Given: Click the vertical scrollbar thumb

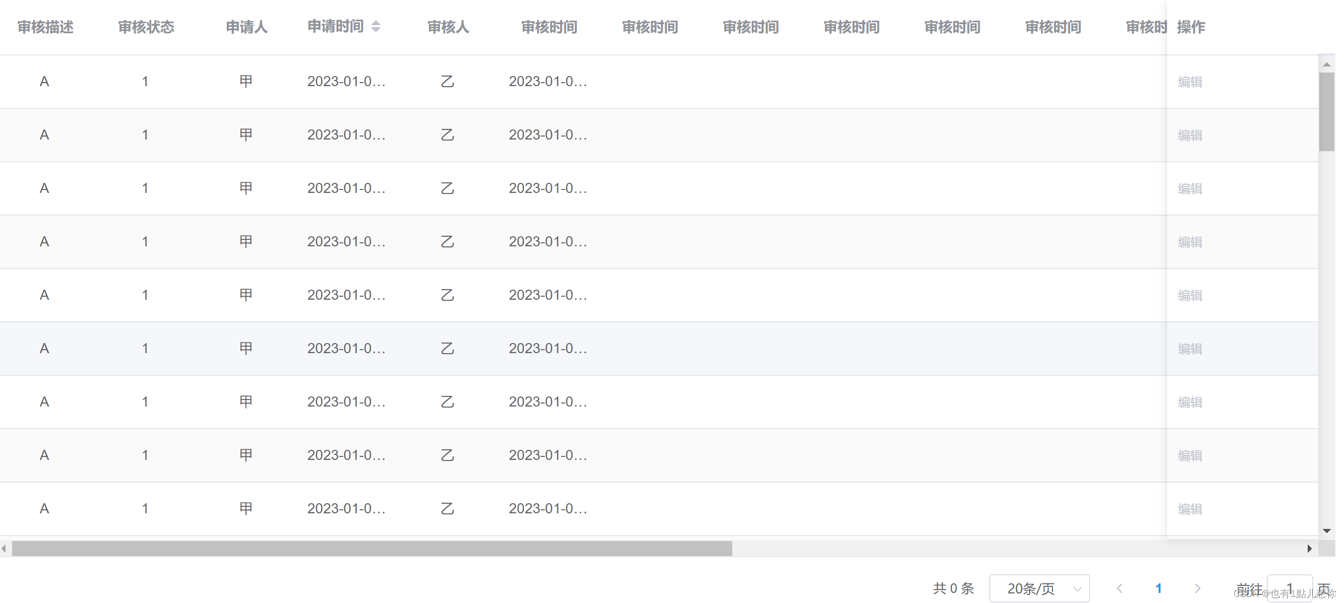Looking at the screenshot, I should tap(1326, 112).
